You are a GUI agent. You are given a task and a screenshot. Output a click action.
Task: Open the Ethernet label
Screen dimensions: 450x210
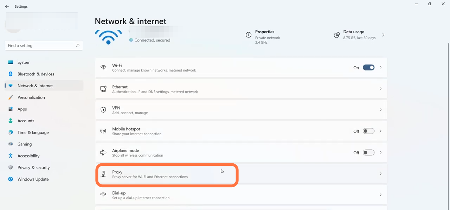coord(120,87)
